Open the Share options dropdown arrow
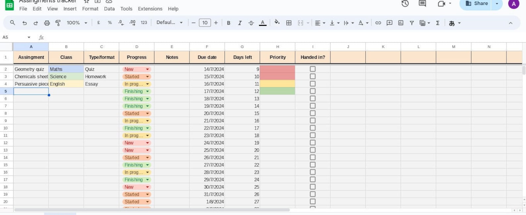Image resolution: width=526 pixels, height=215 pixels. (497, 4)
